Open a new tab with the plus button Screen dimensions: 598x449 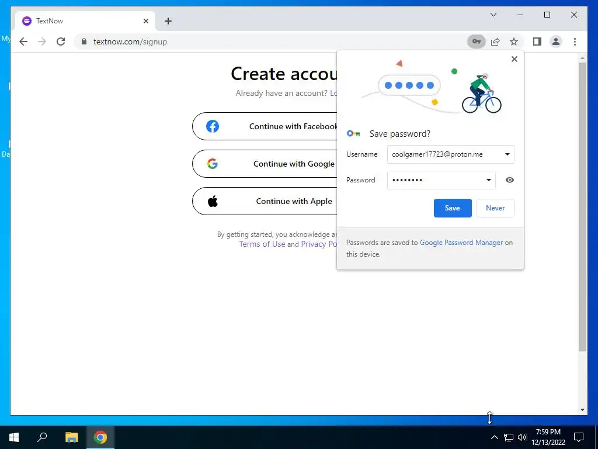click(x=168, y=21)
